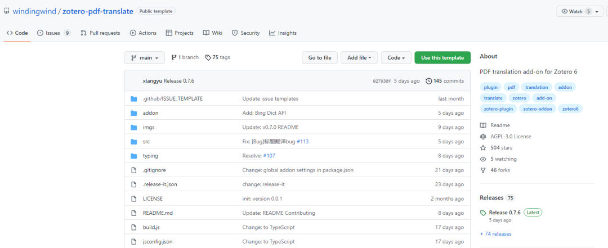608x248 pixels.
Task: Open the main branch selector dropdown
Action: coord(144,58)
